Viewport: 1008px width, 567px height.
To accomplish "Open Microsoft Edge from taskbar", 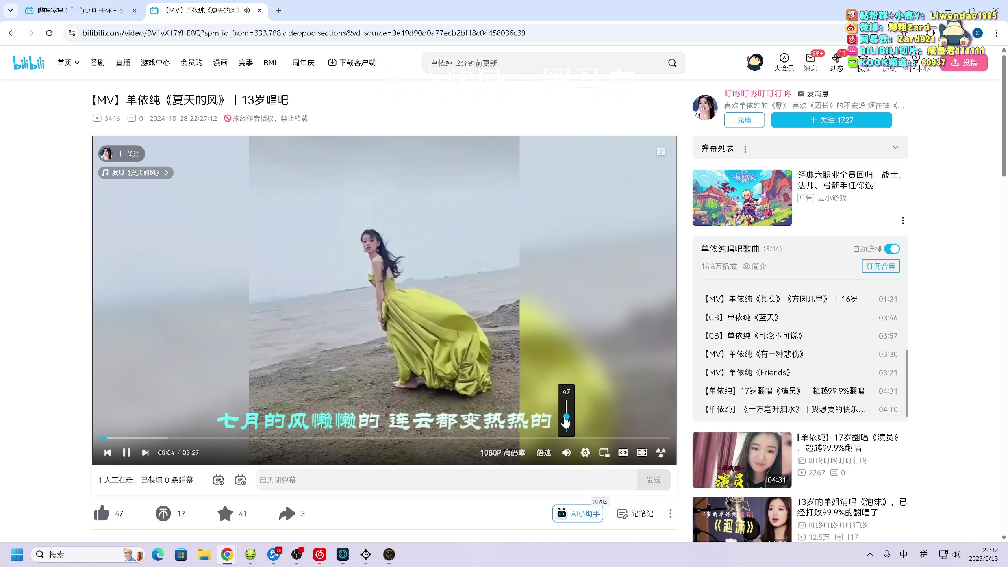I will point(158,554).
